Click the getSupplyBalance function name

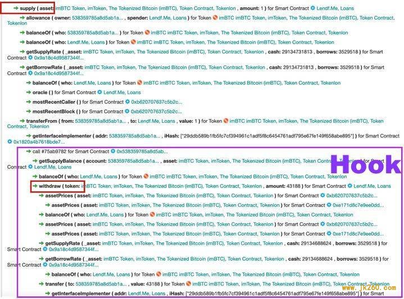[60, 161]
